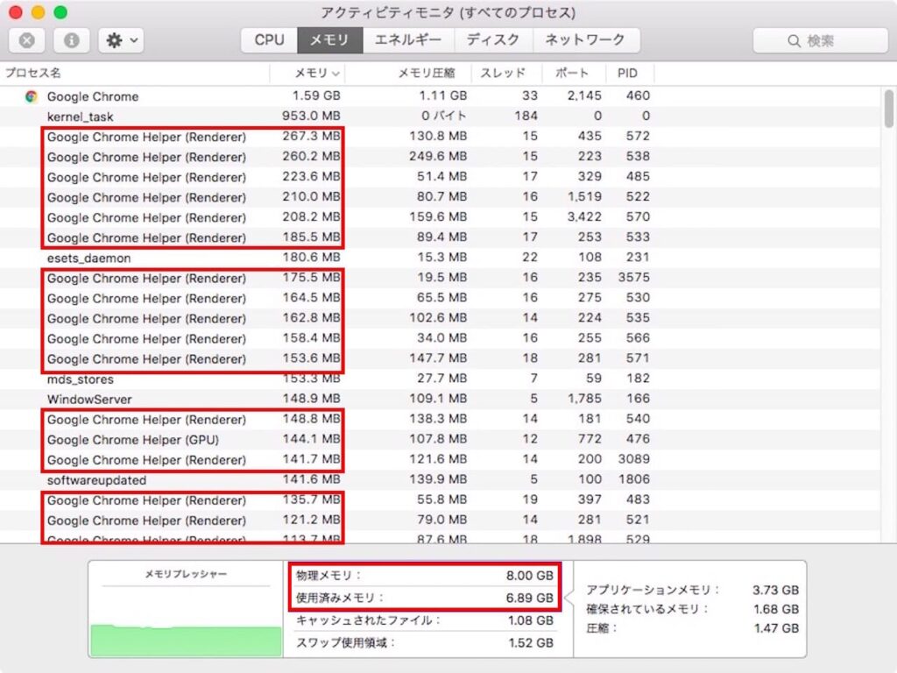Select Google Chrome Helper (GPU) row
Image resolution: width=897 pixels, height=673 pixels.
point(441,440)
